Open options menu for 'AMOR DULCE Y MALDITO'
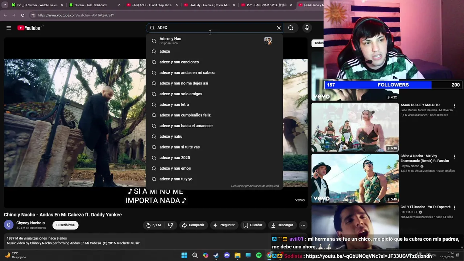Image resolution: width=464 pixels, height=261 pixels. (455, 105)
